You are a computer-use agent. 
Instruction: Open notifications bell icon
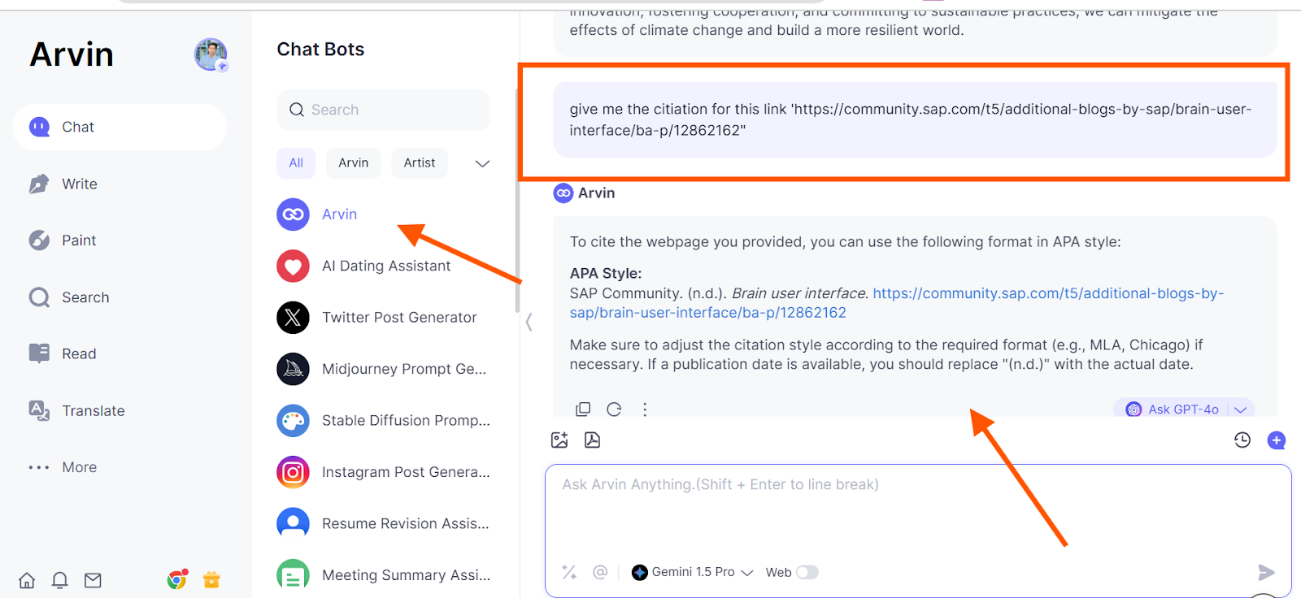tap(60, 580)
